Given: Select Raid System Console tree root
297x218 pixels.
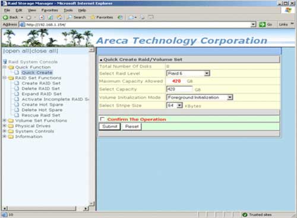Looking at the screenshot, I should (33, 62).
